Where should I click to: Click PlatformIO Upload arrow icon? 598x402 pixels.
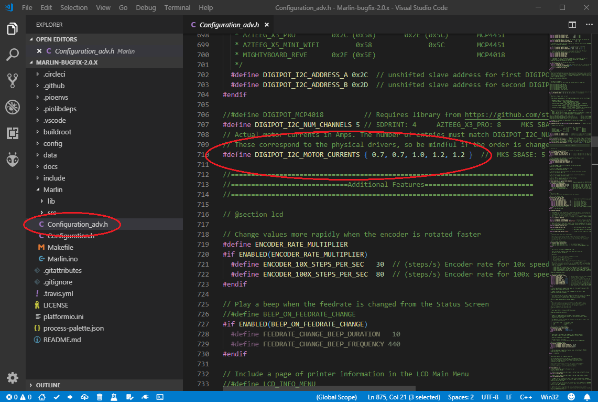tap(70, 397)
